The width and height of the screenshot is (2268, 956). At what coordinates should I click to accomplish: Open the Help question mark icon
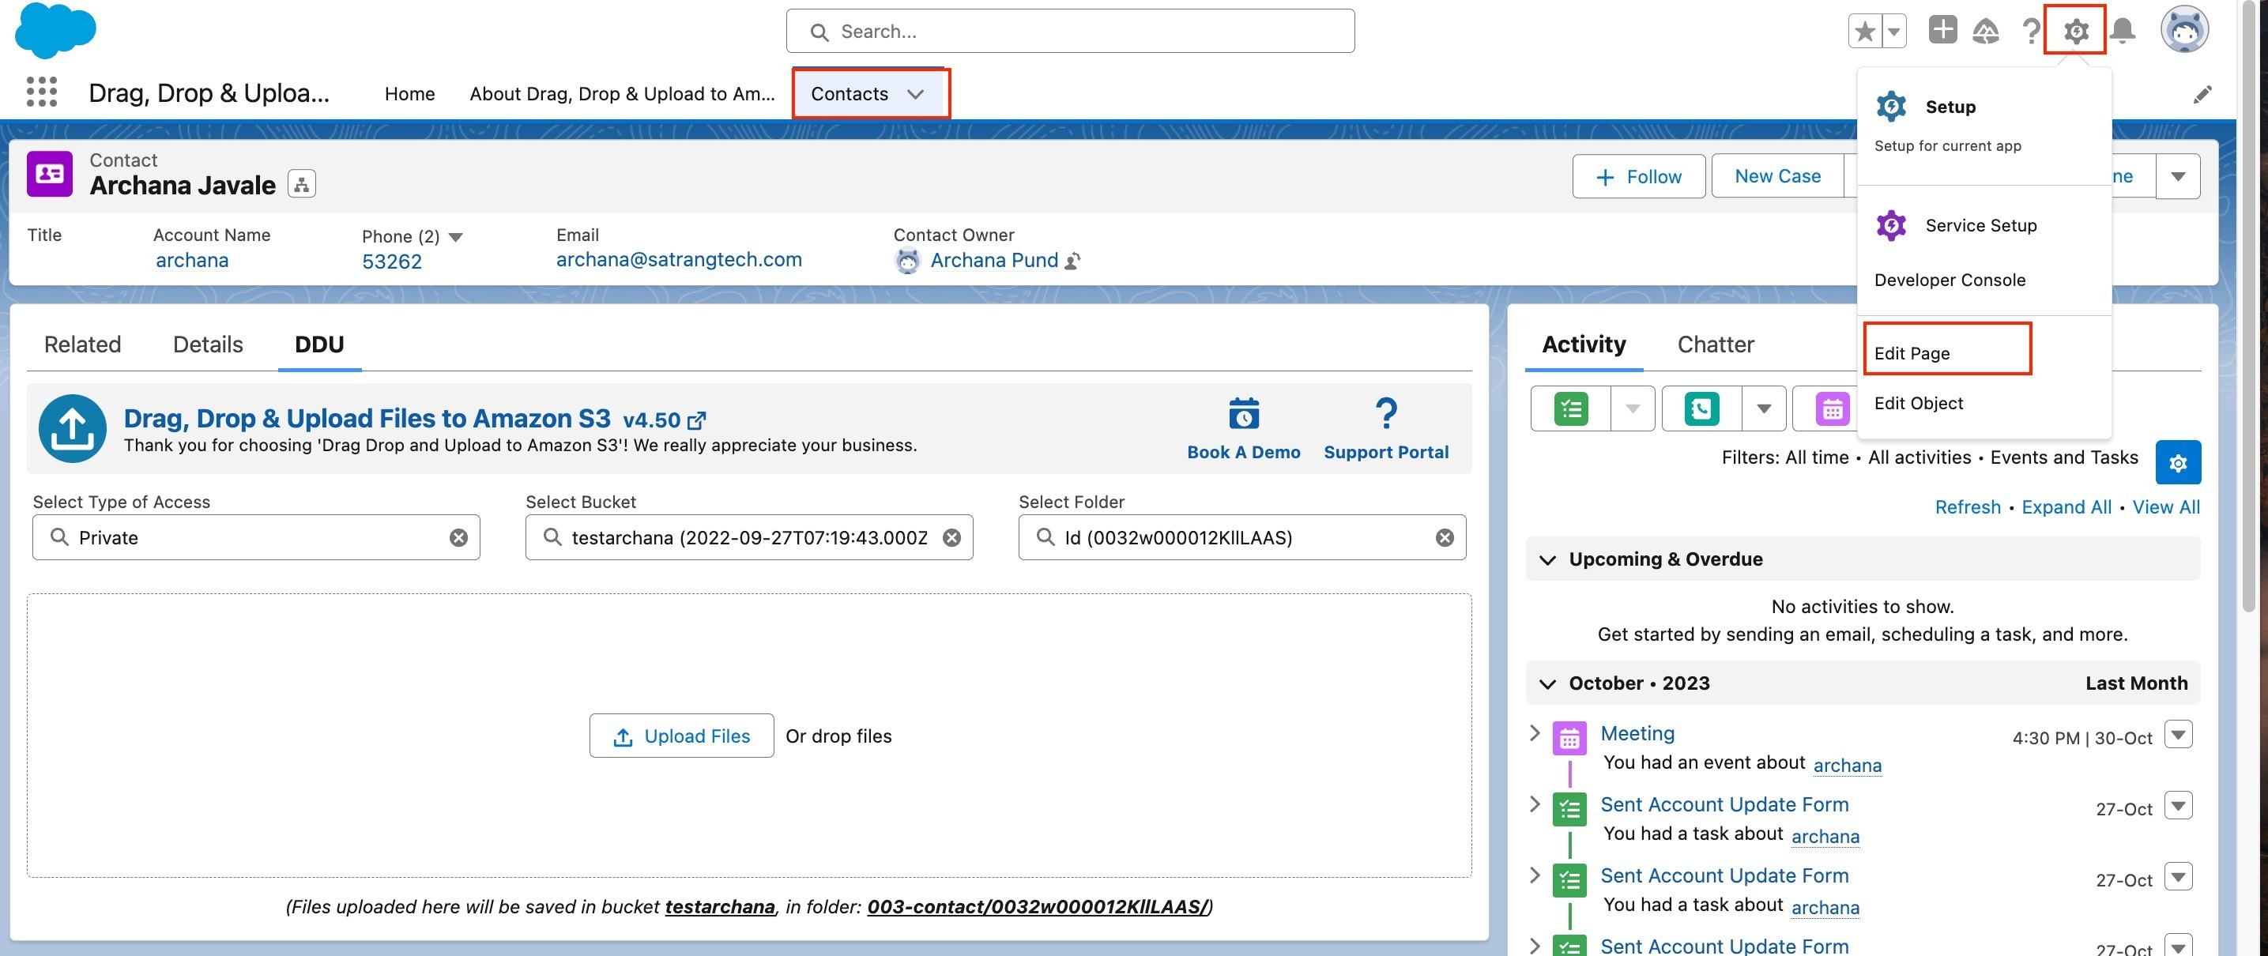click(x=2030, y=31)
